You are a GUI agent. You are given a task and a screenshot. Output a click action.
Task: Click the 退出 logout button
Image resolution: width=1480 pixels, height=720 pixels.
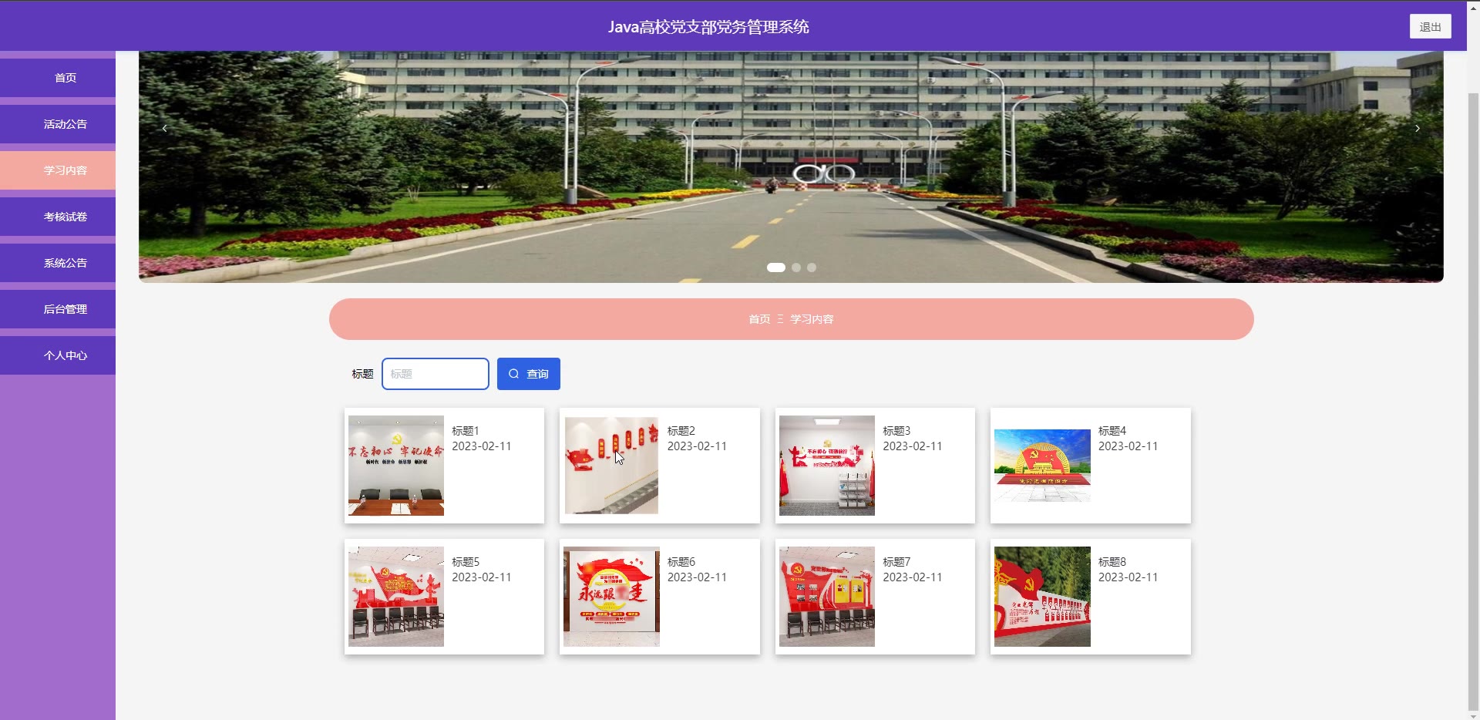[1431, 27]
